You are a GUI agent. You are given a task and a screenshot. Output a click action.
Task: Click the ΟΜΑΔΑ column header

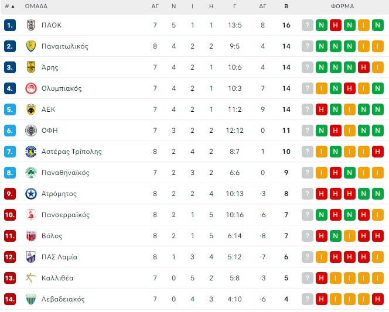point(36,6)
